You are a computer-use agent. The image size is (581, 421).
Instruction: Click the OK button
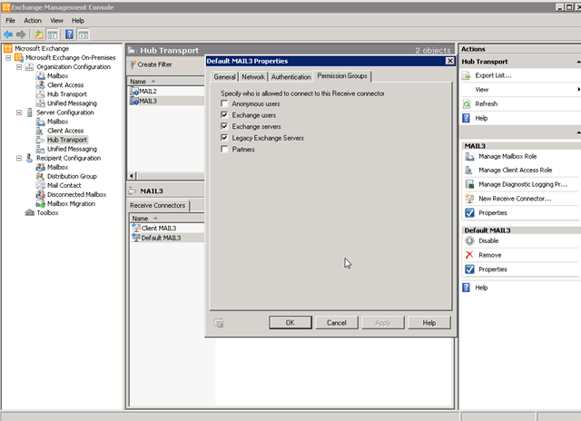coord(290,323)
